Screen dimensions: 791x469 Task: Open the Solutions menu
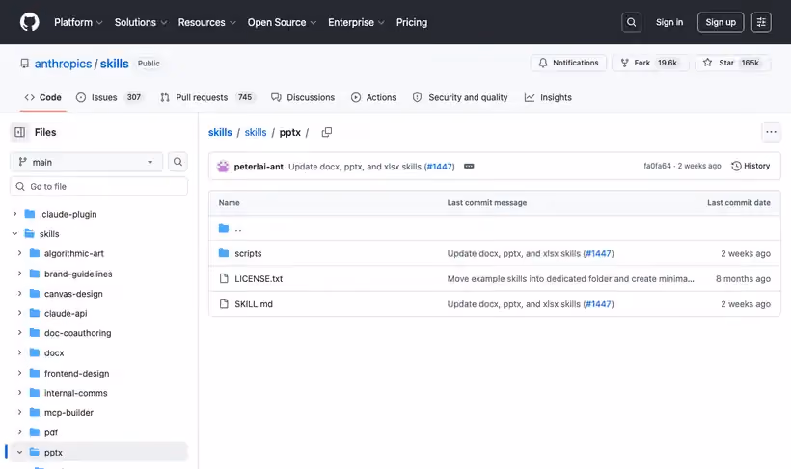pos(140,22)
